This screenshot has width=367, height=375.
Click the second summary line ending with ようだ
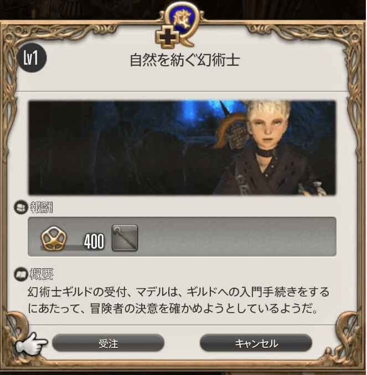click(172, 309)
